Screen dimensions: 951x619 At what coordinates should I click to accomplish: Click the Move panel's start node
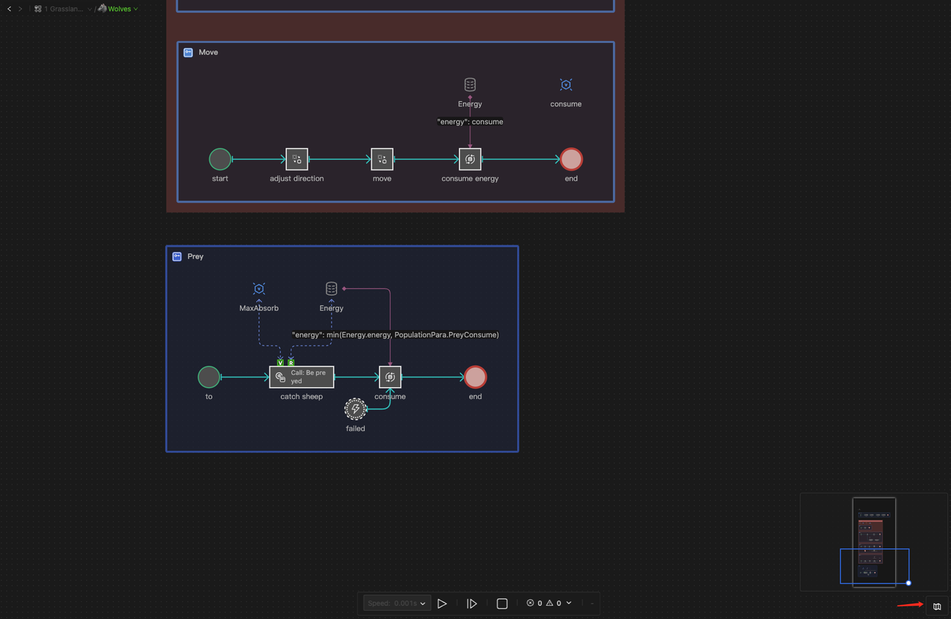point(220,159)
